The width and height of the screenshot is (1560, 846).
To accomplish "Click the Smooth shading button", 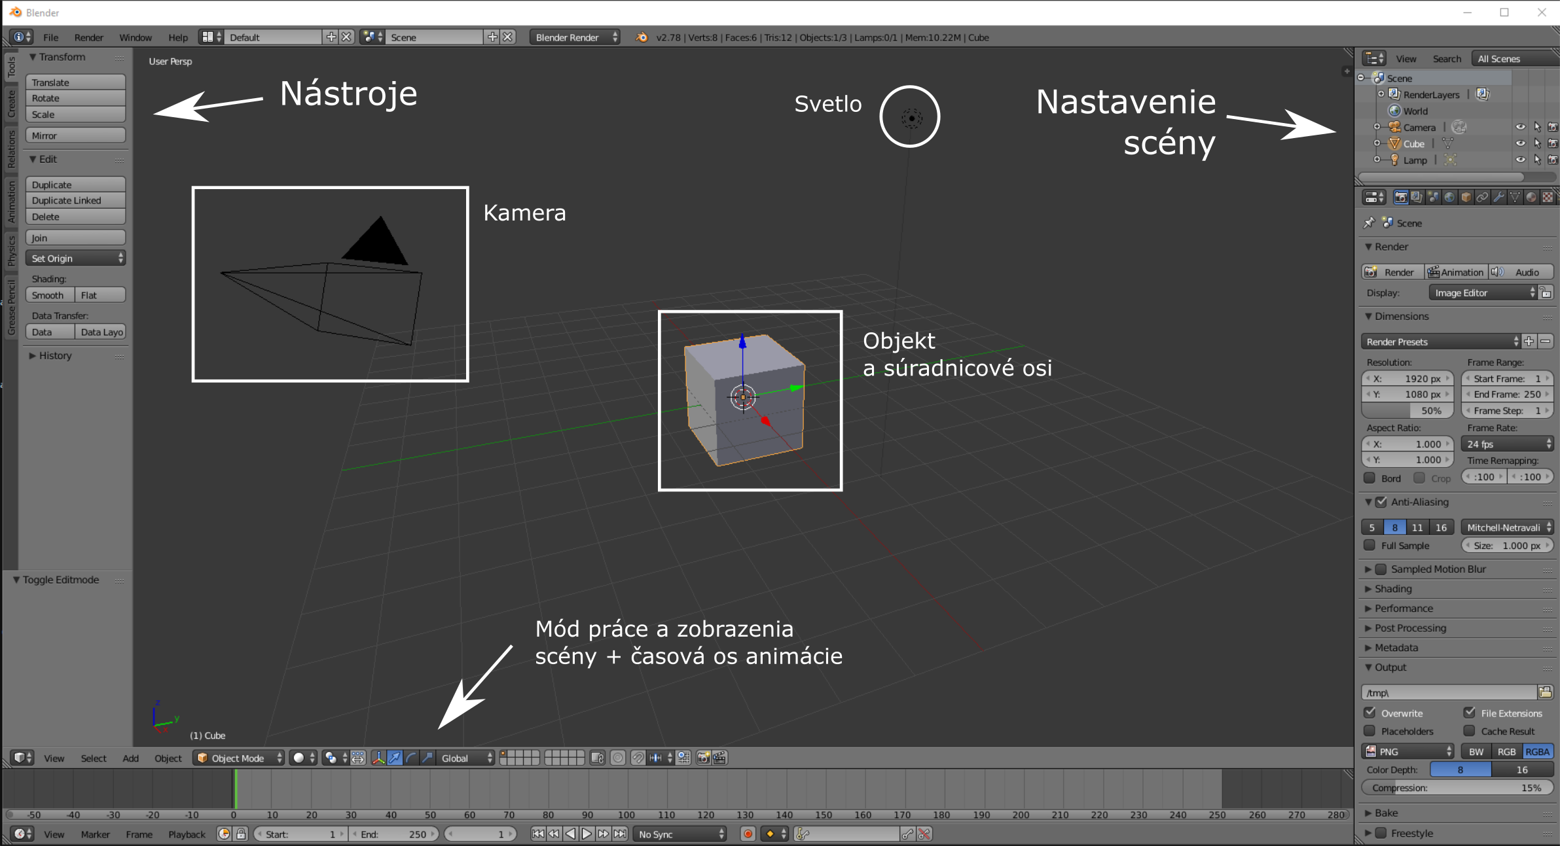I will point(50,295).
